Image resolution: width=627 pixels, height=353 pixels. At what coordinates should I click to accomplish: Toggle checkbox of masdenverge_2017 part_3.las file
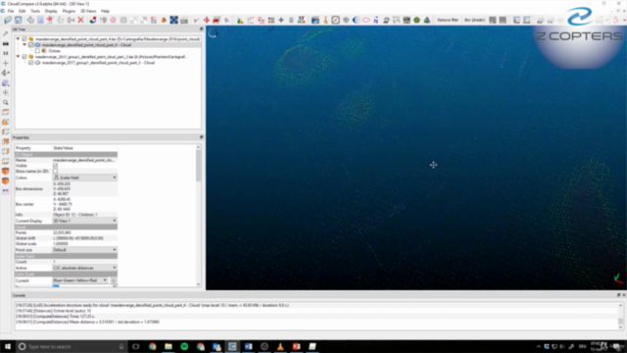[24, 57]
